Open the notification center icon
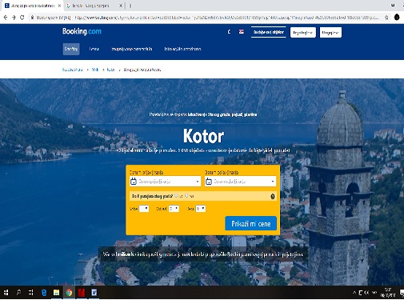 click(x=402, y=293)
